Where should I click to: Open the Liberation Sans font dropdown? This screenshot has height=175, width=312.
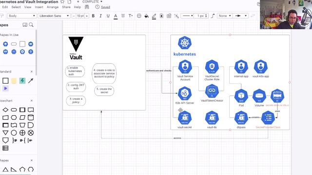click(x=54, y=16)
